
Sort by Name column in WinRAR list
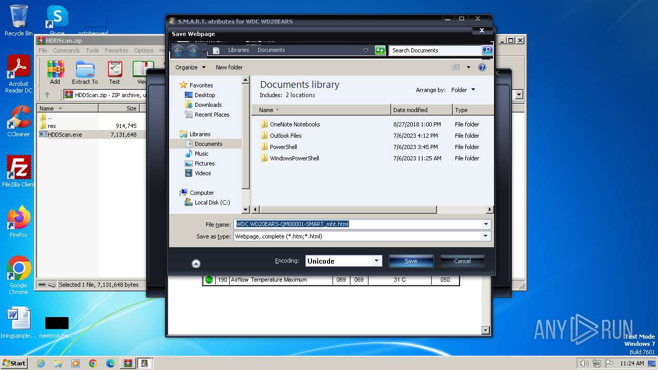68,108
